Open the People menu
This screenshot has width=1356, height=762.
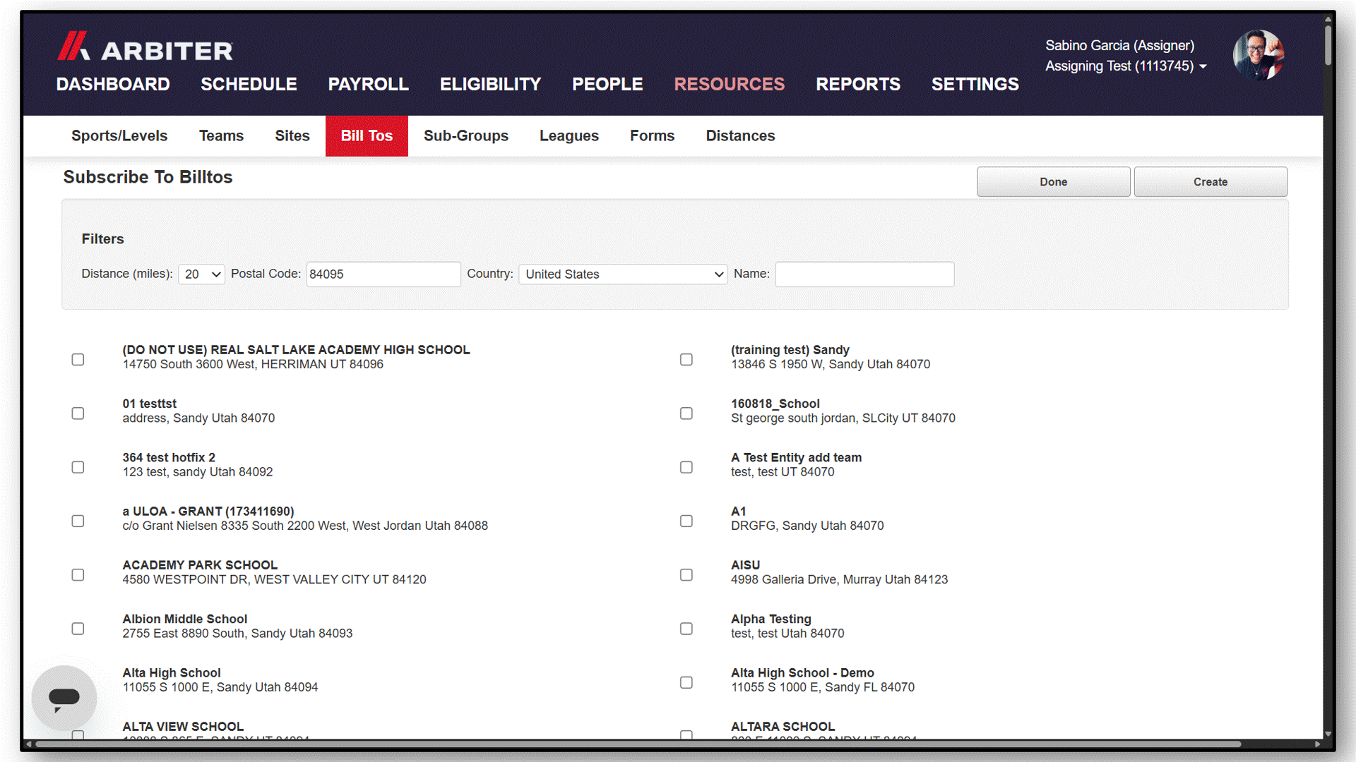click(x=607, y=84)
